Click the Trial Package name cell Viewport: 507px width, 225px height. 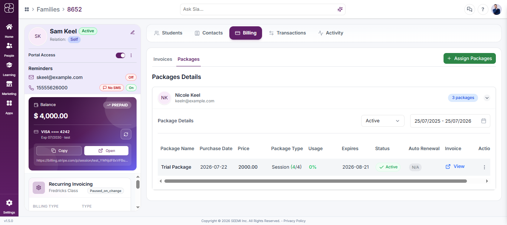(x=176, y=167)
